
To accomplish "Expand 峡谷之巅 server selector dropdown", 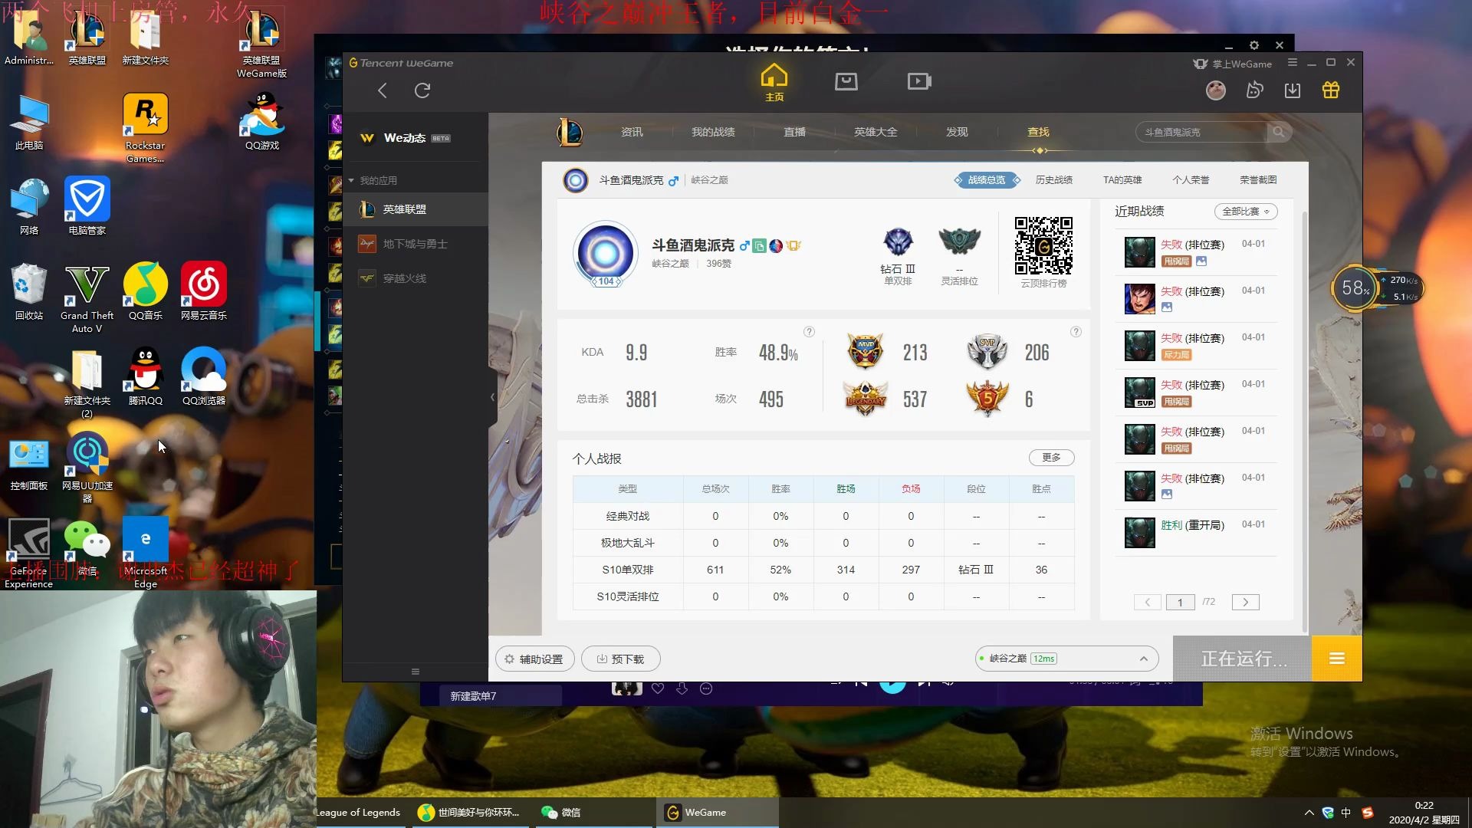I will [1143, 658].
